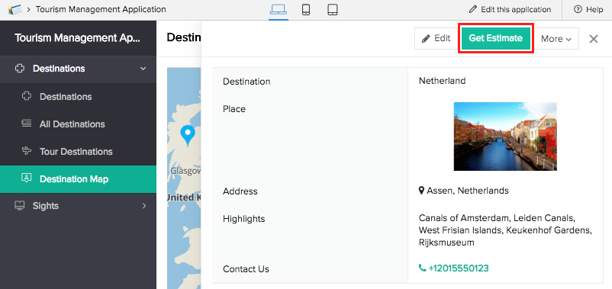Select Tour Destinations in sidebar
Image resolution: width=612 pixels, height=289 pixels.
pyautogui.click(x=76, y=151)
